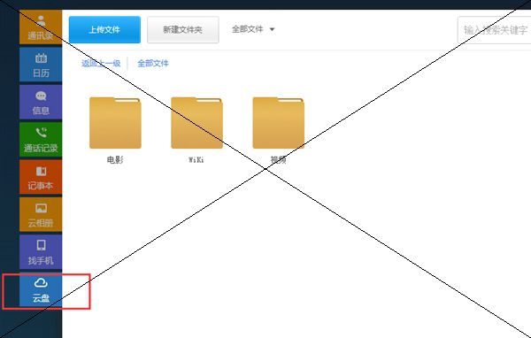
Task: Click the 电影 folder name
Action: click(115, 160)
